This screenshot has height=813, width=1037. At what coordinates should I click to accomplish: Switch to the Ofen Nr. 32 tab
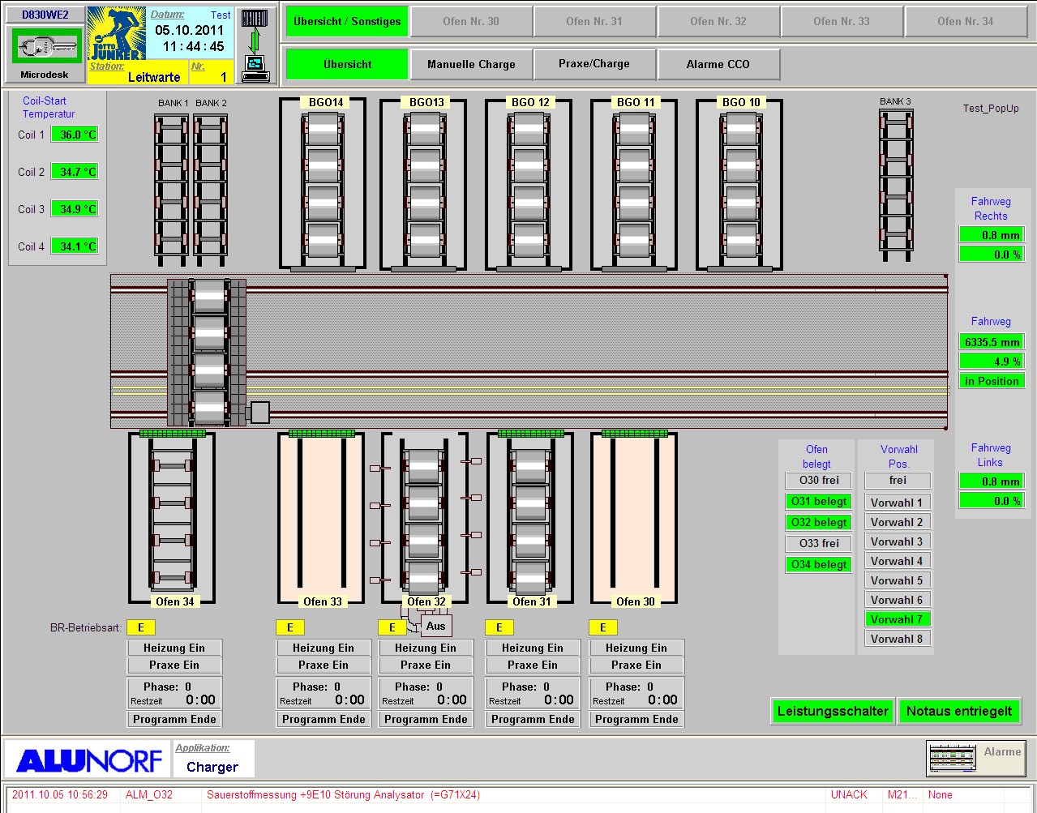[718, 22]
